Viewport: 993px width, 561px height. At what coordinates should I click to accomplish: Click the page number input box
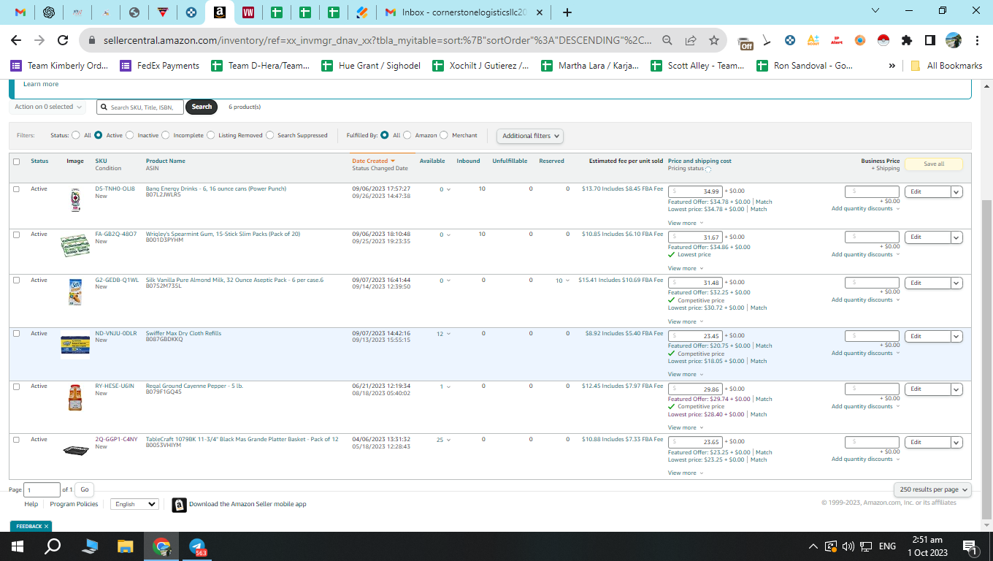pyautogui.click(x=42, y=489)
